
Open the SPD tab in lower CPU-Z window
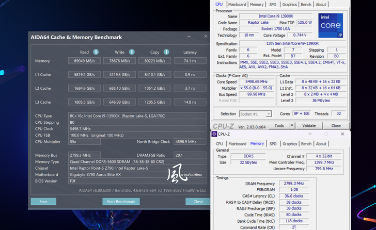pos(273,144)
